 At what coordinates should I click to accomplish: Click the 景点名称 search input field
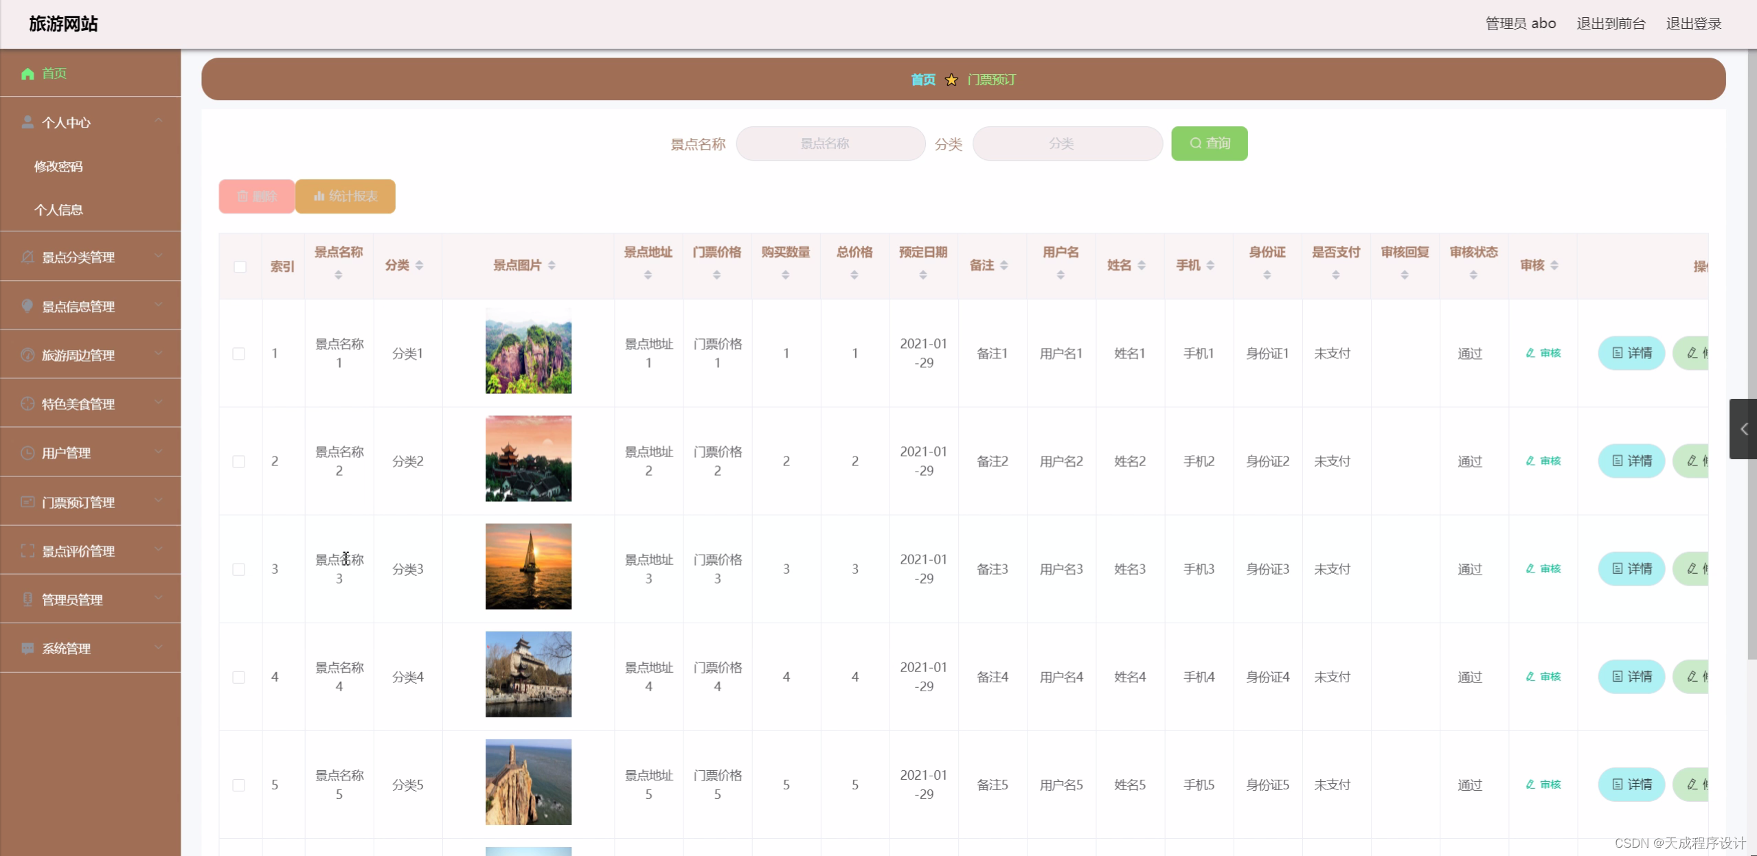(830, 143)
